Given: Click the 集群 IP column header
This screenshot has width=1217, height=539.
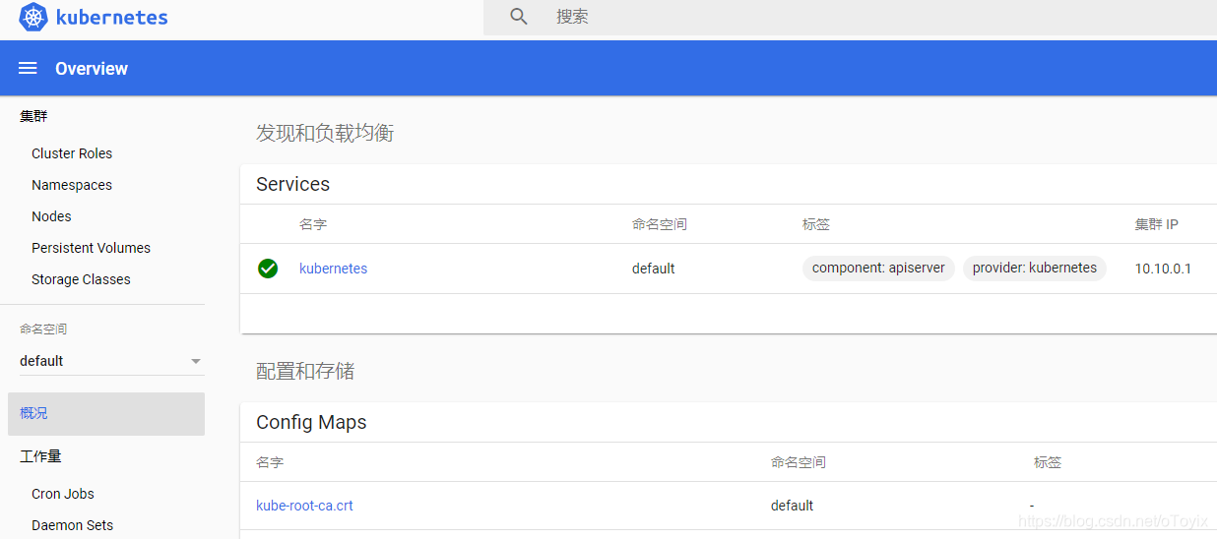Looking at the screenshot, I should coord(1157,224).
